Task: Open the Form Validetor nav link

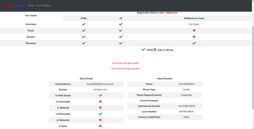Action: (x=43, y=5)
